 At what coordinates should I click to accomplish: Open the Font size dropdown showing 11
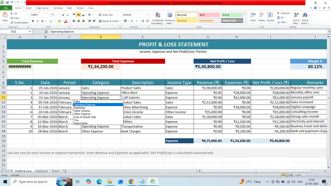(59, 15)
